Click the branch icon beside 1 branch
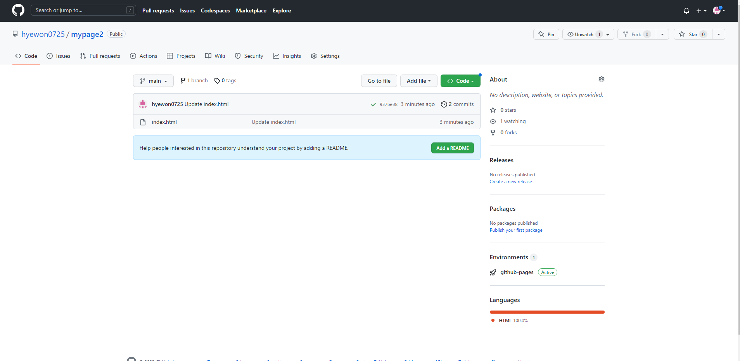 (183, 81)
